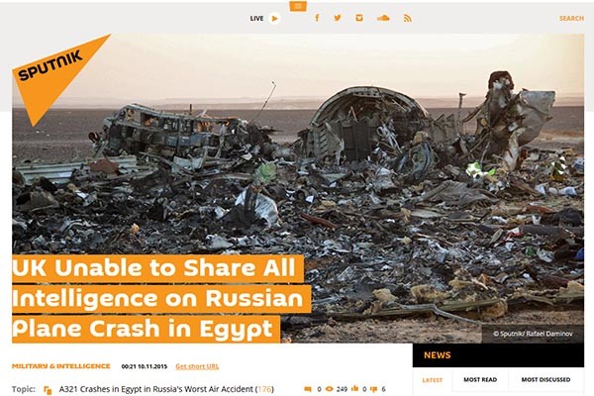Switch to the MOST DISCUSSED tab
This screenshot has height=396, width=594.
tap(545, 380)
